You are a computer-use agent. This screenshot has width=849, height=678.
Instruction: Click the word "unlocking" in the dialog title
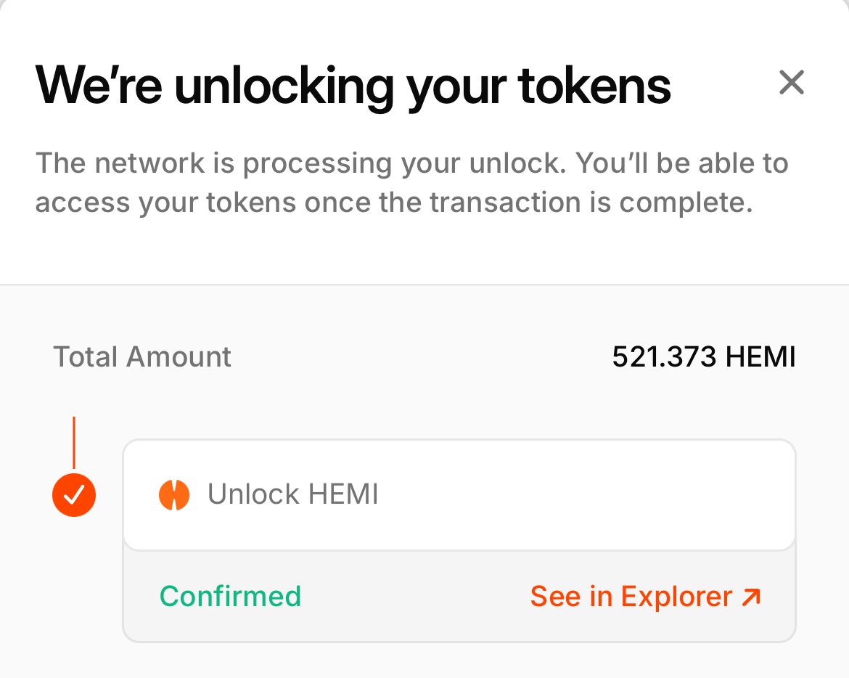pos(284,86)
